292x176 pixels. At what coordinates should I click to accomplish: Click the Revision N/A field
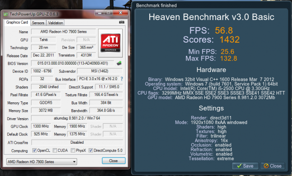pyautogui.click(x=86, y=40)
